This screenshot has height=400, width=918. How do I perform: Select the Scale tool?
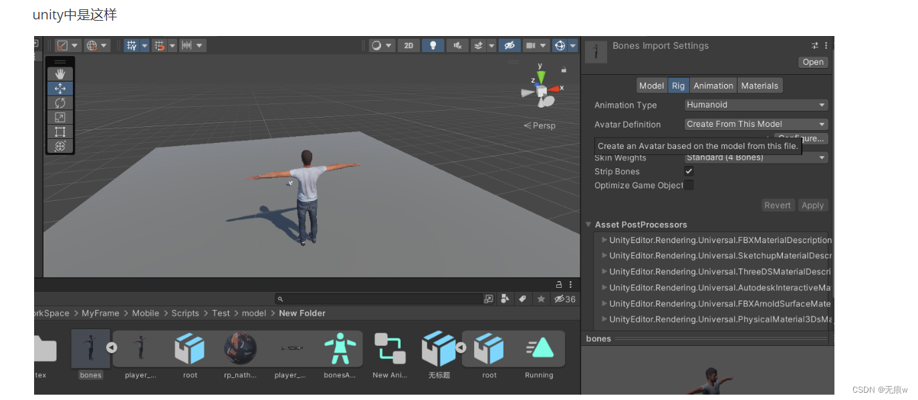click(60, 117)
